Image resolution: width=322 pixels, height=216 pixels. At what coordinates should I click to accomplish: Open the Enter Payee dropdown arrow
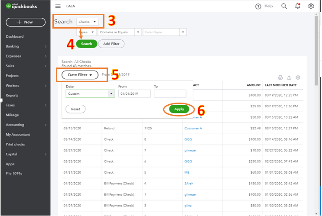(183, 32)
